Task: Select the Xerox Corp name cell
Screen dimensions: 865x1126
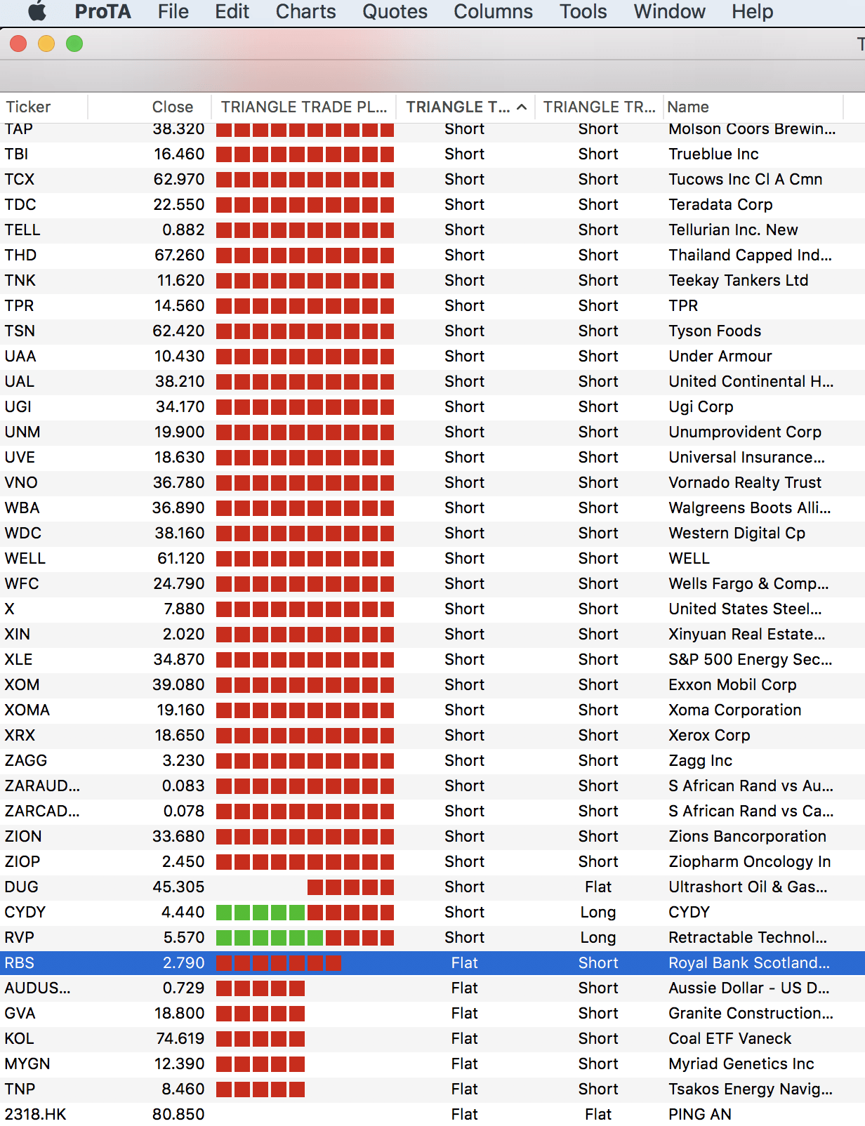Action: pyautogui.click(x=709, y=736)
